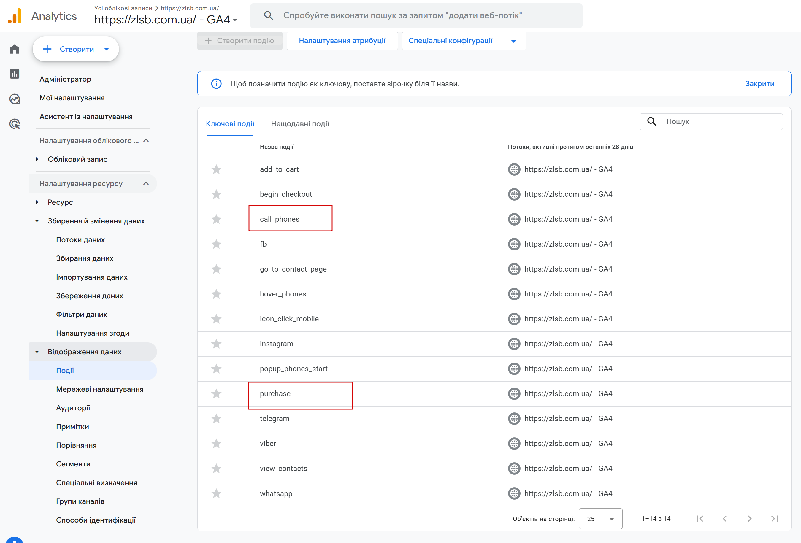Click the Закрити link in the banner
Viewport: 801px width, 543px height.
click(759, 84)
